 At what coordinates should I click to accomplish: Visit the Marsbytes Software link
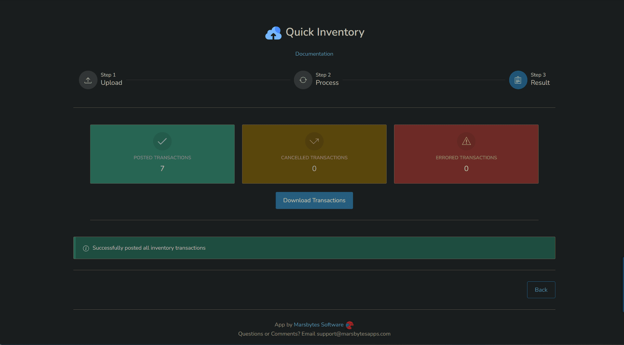[318, 325]
